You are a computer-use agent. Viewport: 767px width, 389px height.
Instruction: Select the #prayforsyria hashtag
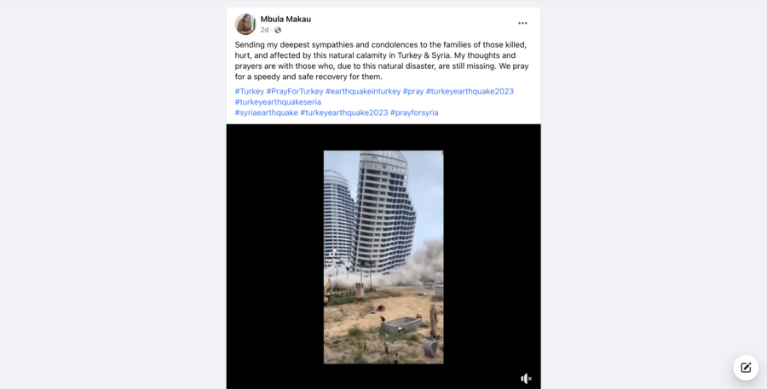pos(414,113)
